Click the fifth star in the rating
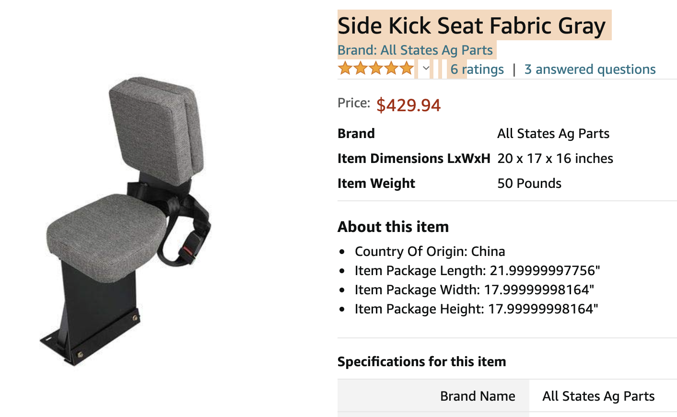 click(x=407, y=69)
